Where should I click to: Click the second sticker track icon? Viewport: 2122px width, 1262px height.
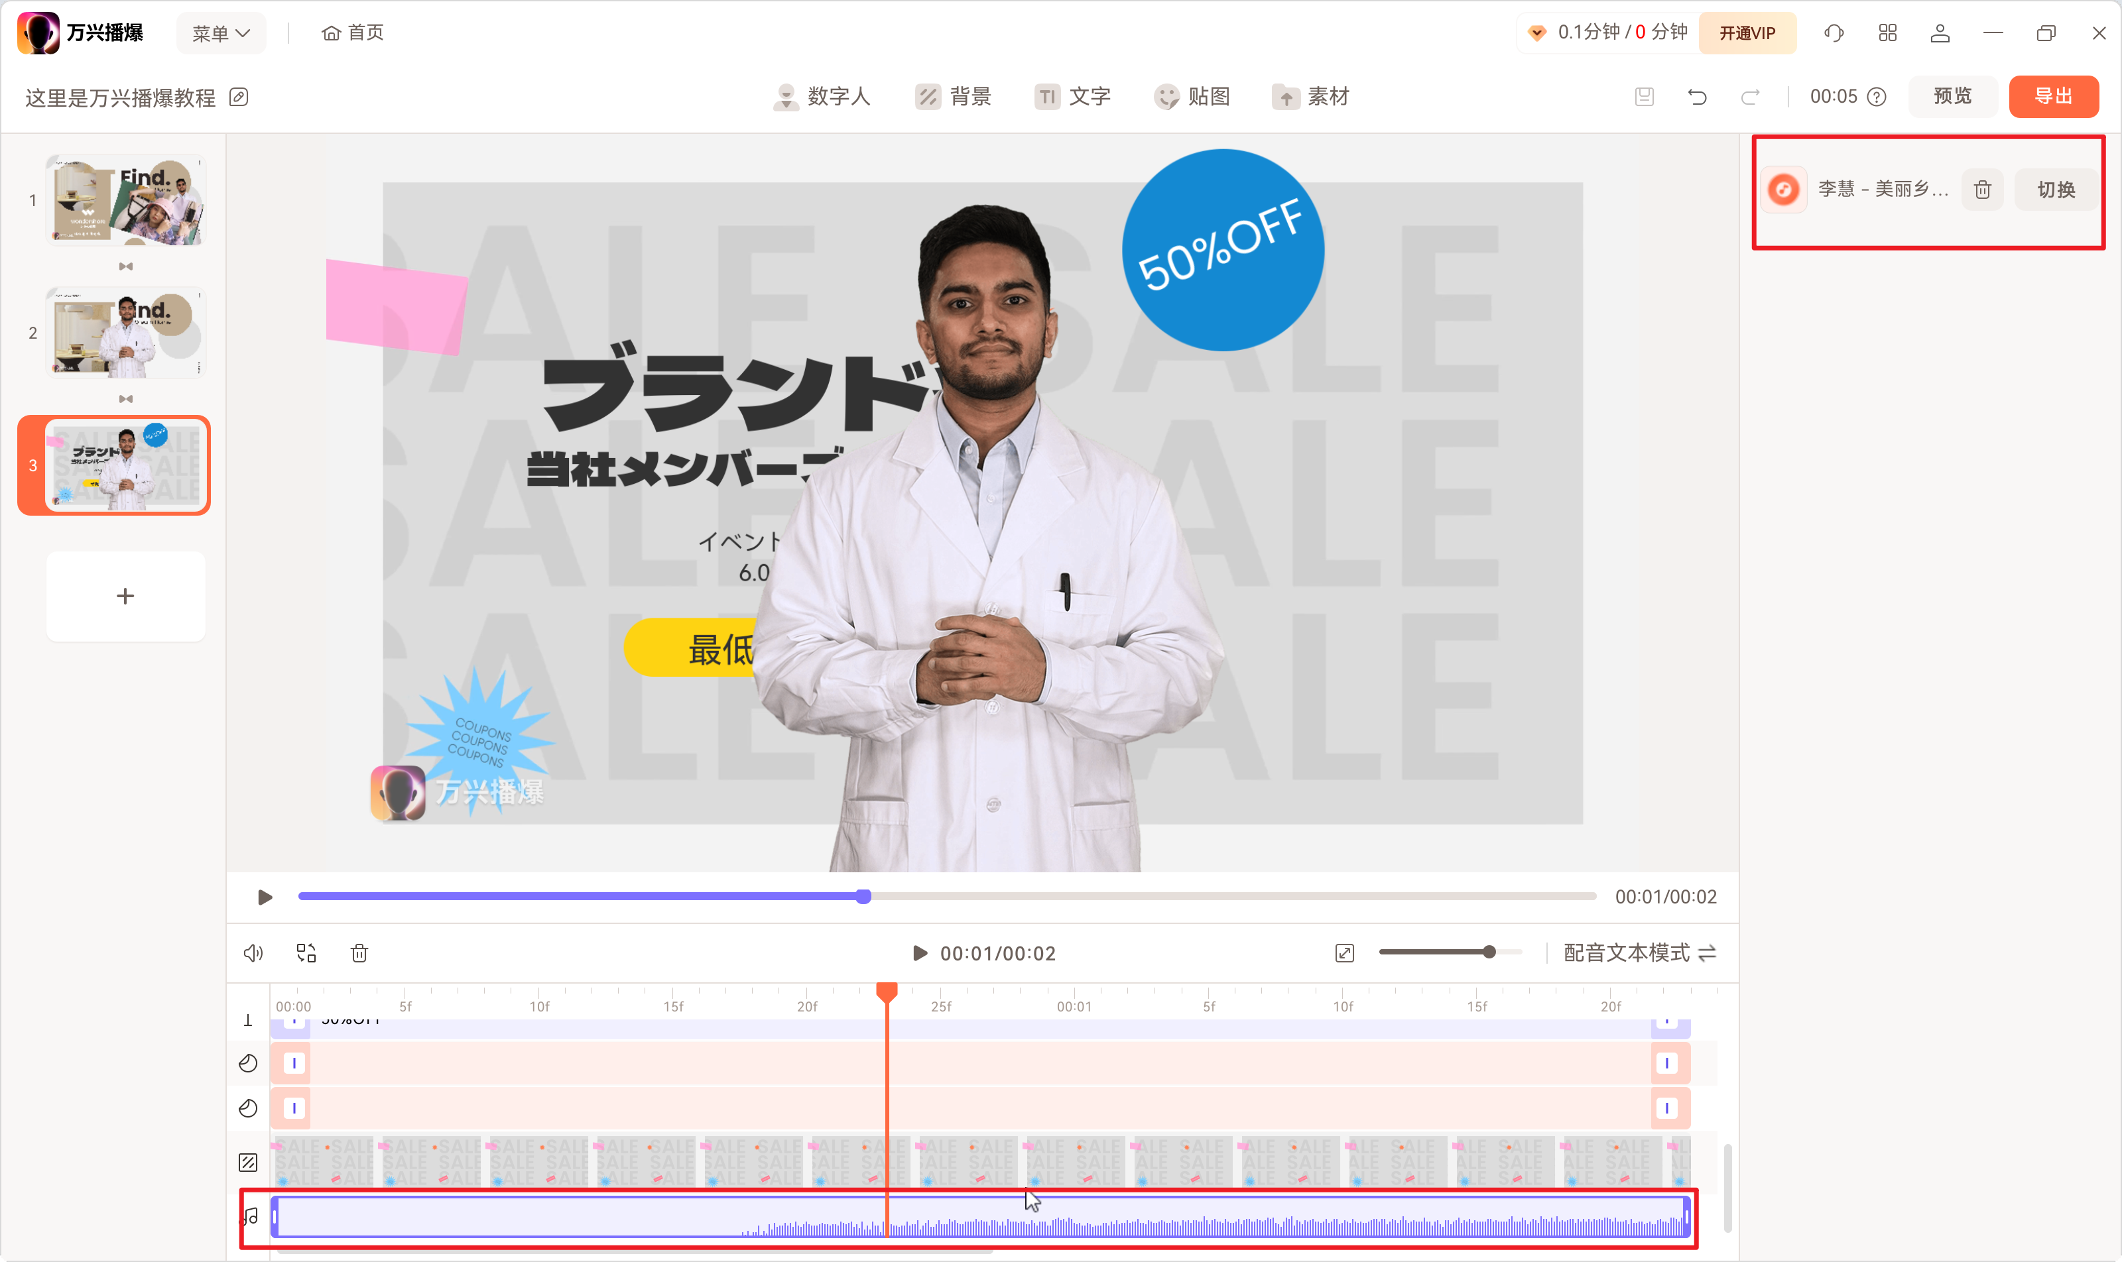pyautogui.click(x=247, y=1108)
